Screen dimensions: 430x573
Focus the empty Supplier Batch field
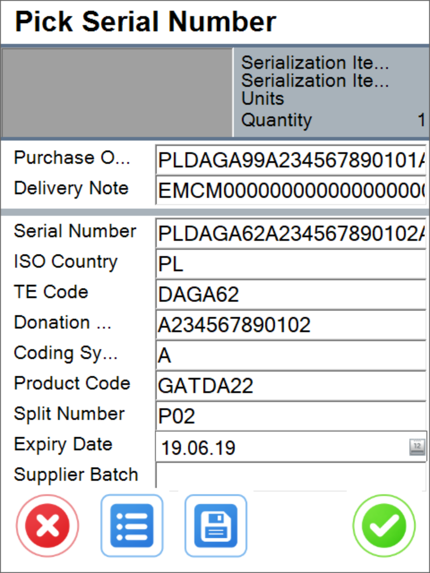point(290,475)
